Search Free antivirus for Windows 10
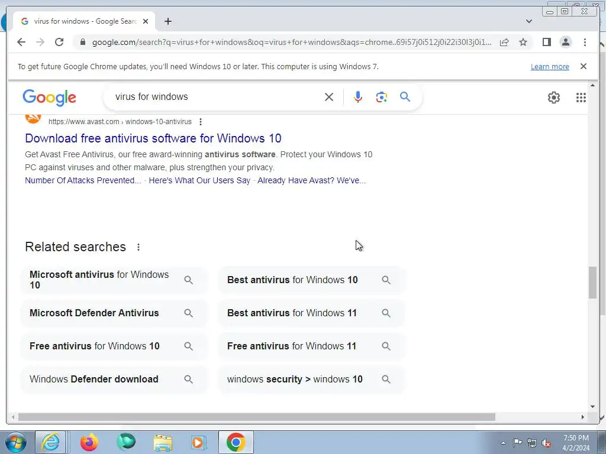606x454 pixels. click(x=114, y=346)
